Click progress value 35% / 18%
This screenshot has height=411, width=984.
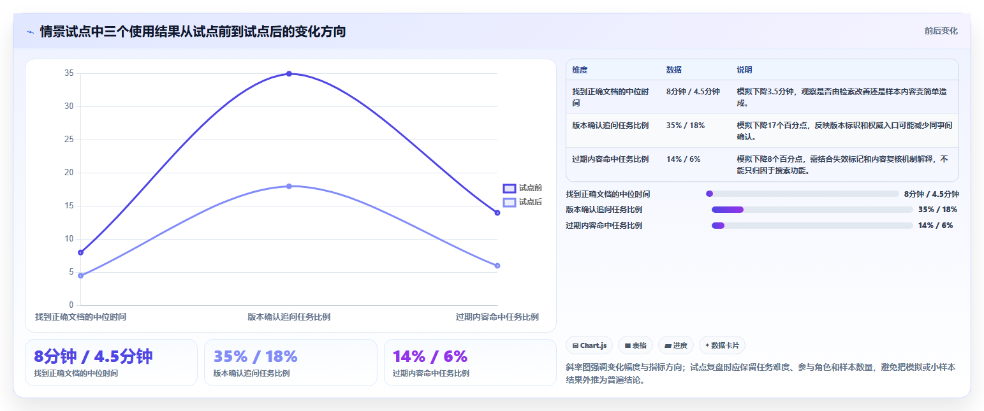(x=937, y=210)
